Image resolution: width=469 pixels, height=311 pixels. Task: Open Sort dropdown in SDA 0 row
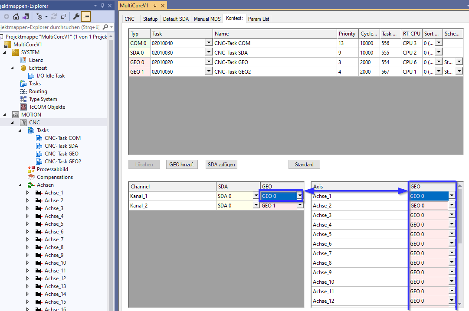pos(439,52)
